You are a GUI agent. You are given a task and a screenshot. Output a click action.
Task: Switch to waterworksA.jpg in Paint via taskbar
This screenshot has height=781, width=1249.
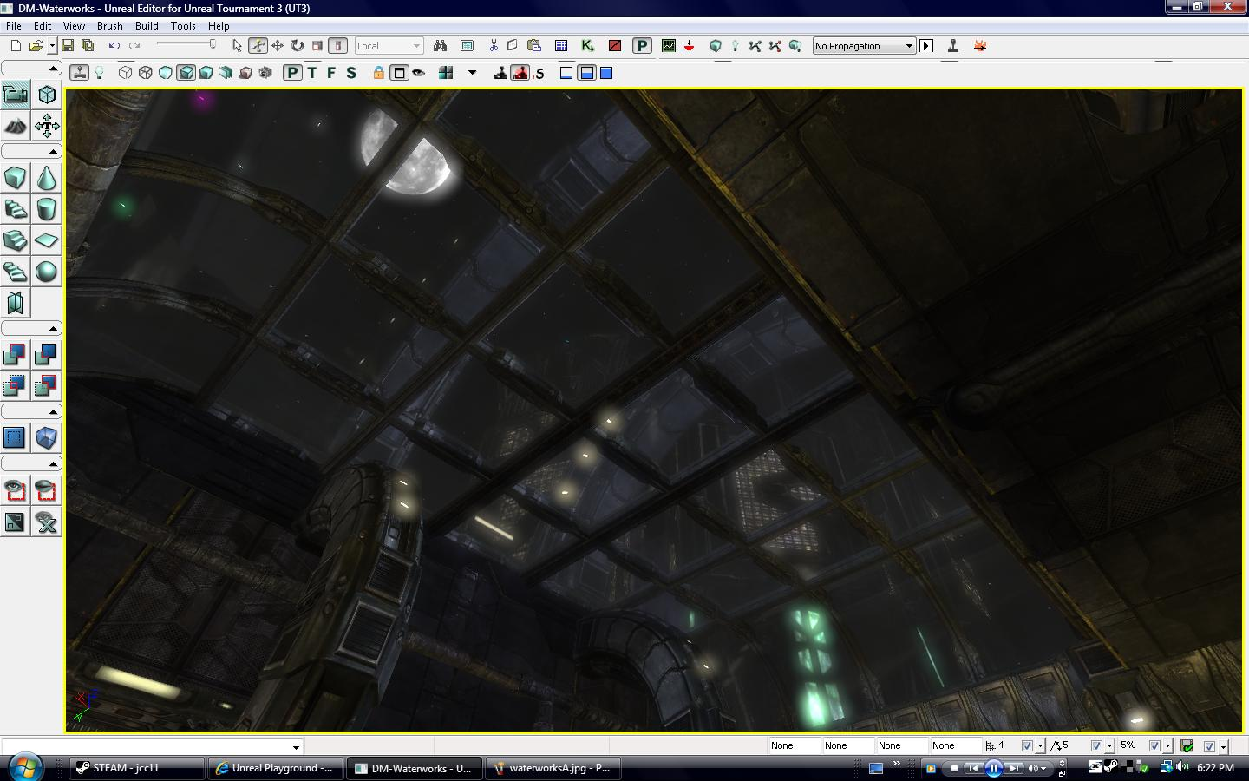tap(553, 768)
